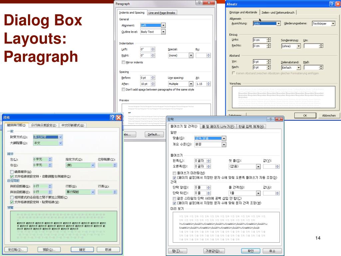The width and height of the screenshot is (341, 256).
Task: Toggle 들여쓰기 미러링 checkbox
Action: point(174,173)
